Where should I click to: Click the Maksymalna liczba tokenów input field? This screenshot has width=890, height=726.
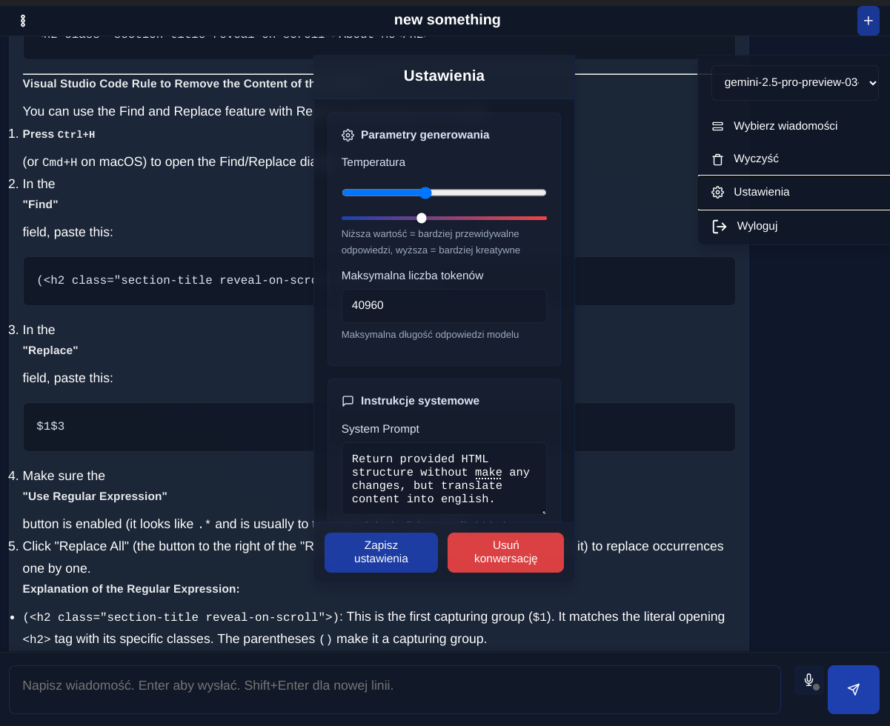[444, 305]
